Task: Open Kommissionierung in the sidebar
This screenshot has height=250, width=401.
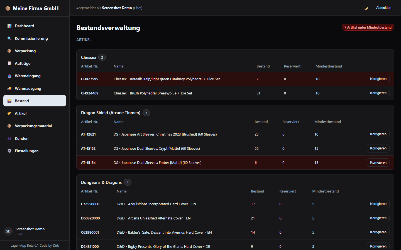Action: point(35,38)
